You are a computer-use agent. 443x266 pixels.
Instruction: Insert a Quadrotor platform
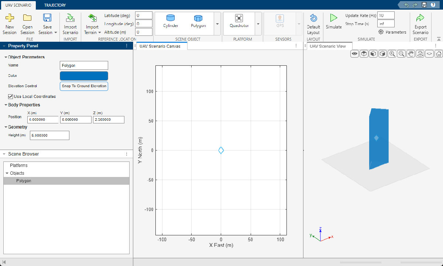pyautogui.click(x=239, y=21)
